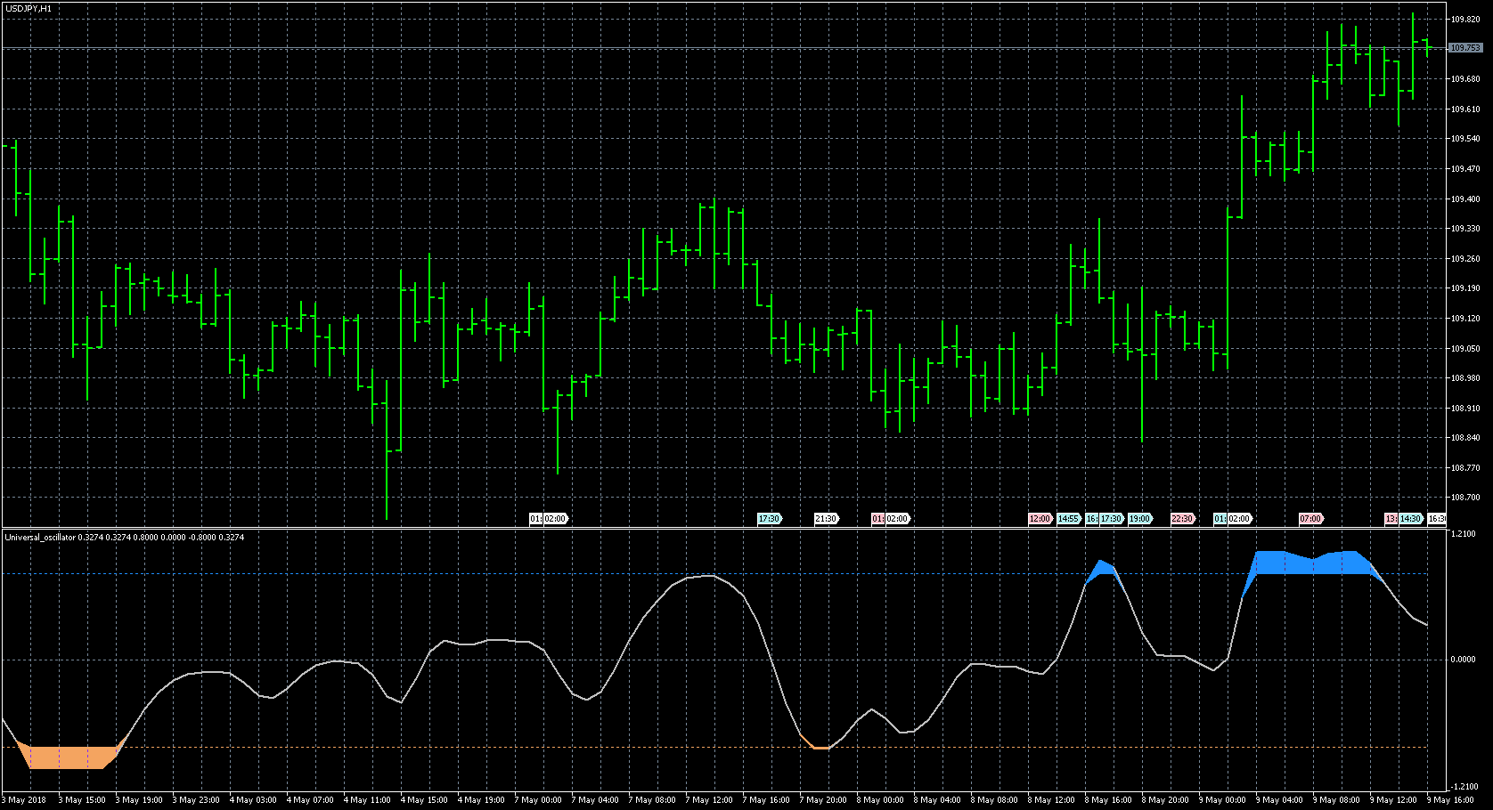Screen dimensions: 1493x810
Task: Click the 9 May 16:00 time label
Action: [1450, 800]
